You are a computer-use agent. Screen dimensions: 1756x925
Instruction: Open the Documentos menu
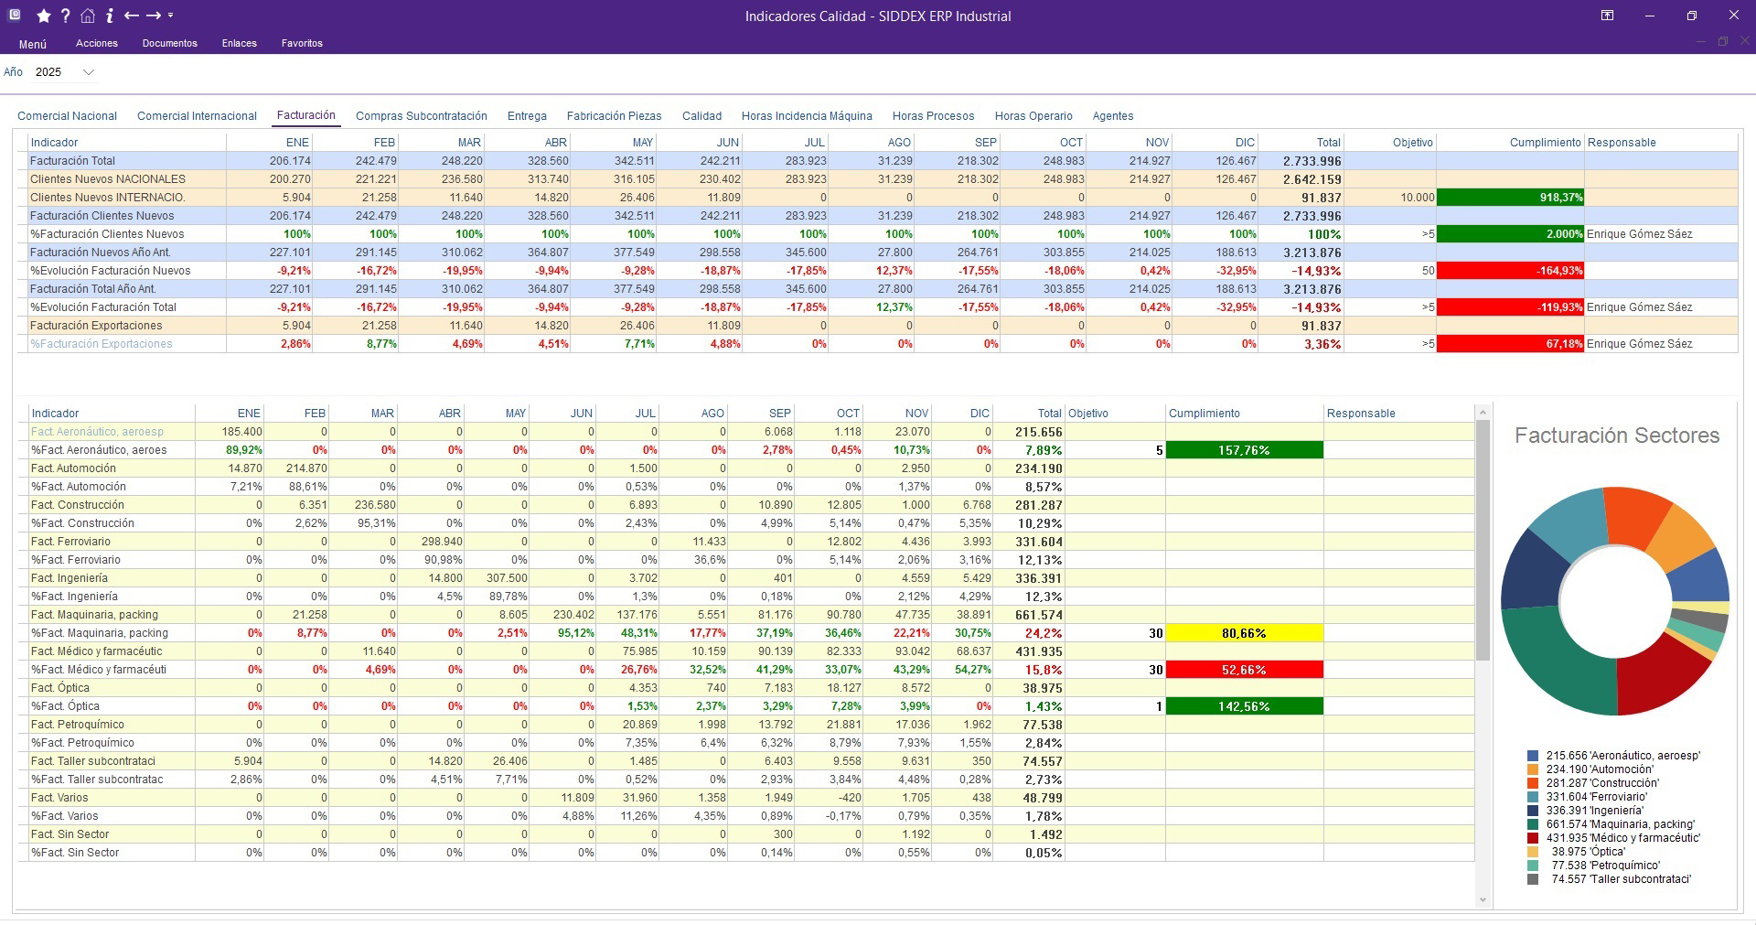pyautogui.click(x=169, y=43)
